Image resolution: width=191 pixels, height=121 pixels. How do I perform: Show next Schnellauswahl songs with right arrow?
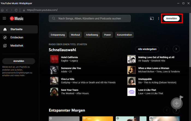tap(176, 49)
